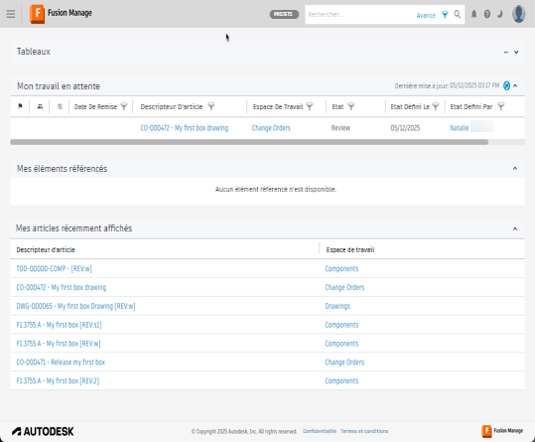
Task: Click the search filter funnel icon
Action: pyautogui.click(x=445, y=14)
